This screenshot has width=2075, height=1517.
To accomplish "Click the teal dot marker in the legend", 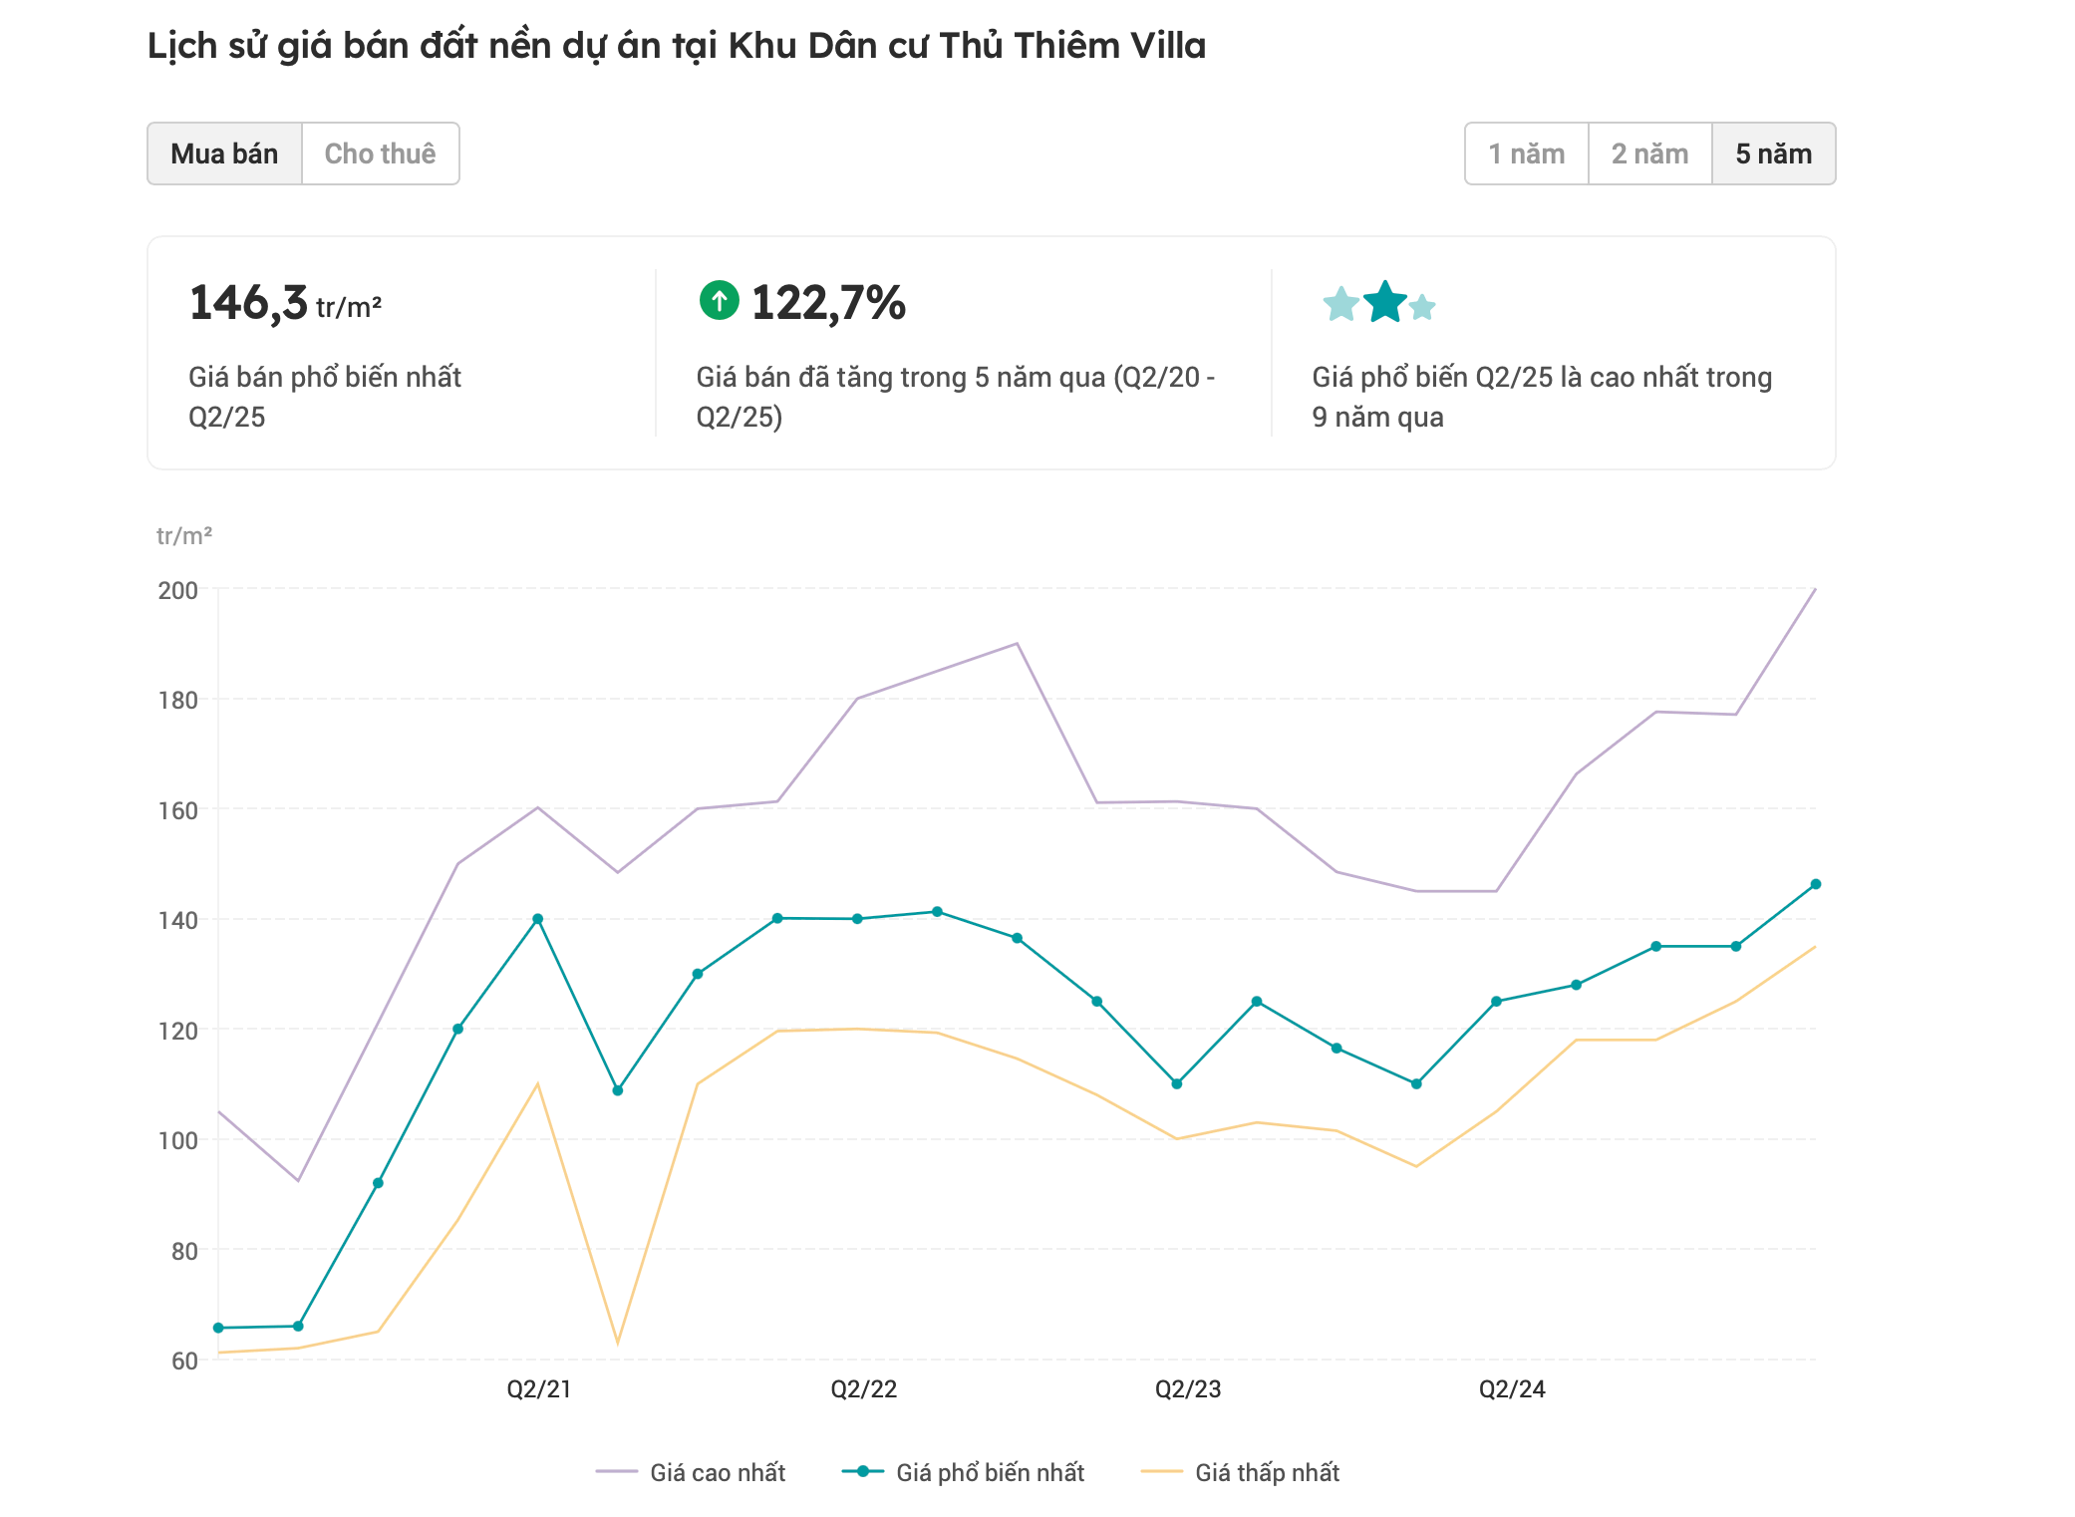I will point(863,1471).
